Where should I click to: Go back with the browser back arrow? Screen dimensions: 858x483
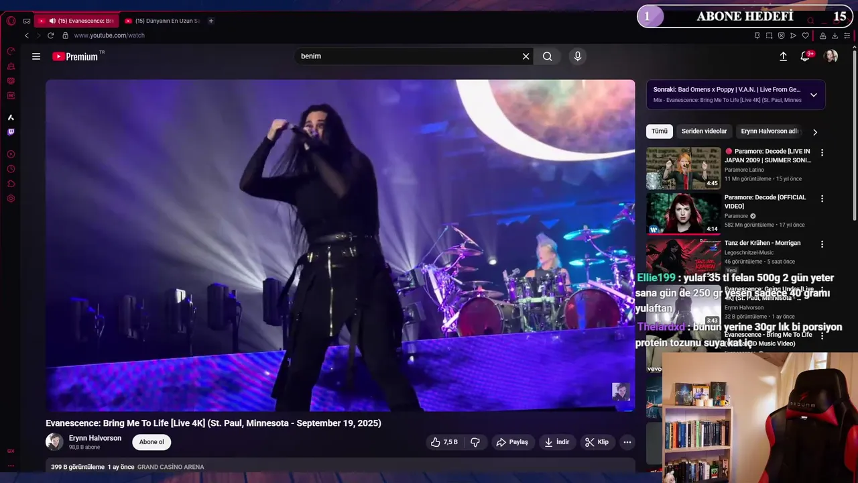click(x=27, y=36)
